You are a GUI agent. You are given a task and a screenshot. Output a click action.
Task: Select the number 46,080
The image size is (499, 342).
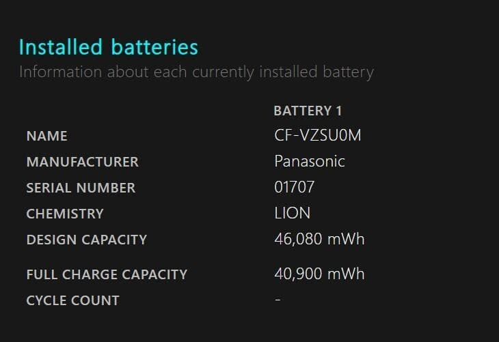pos(297,239)
